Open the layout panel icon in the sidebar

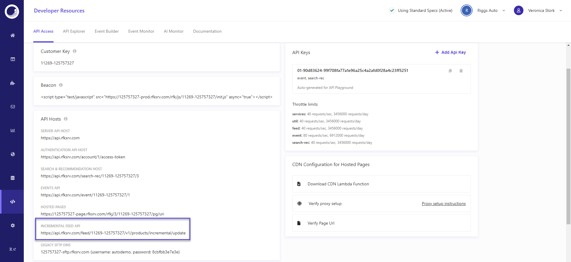coord(12,59)
